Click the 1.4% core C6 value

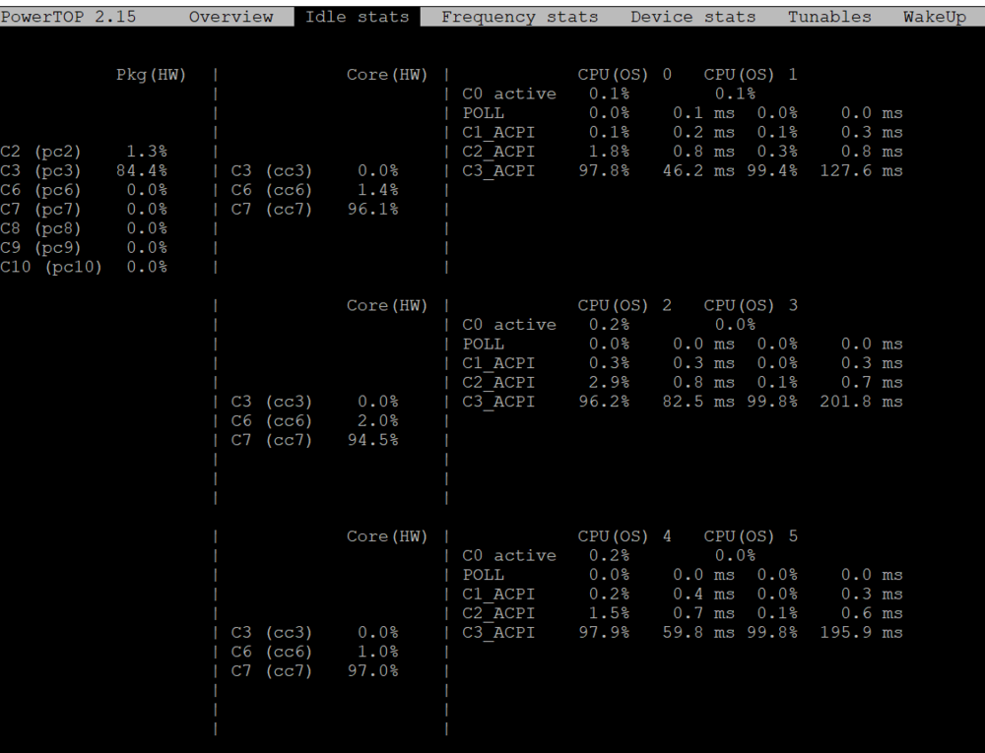click(x=378, y=190)
